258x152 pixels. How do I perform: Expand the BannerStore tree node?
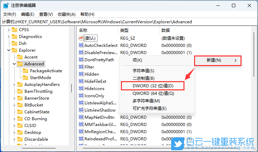click(14, 98)
